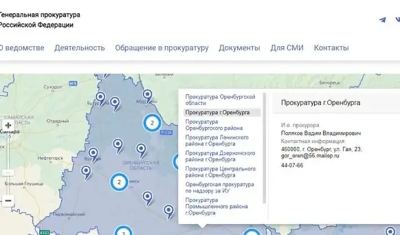Click the name Поляков Вадим Владимирович
The image size is (400, 235).
(x=321, y=133)
